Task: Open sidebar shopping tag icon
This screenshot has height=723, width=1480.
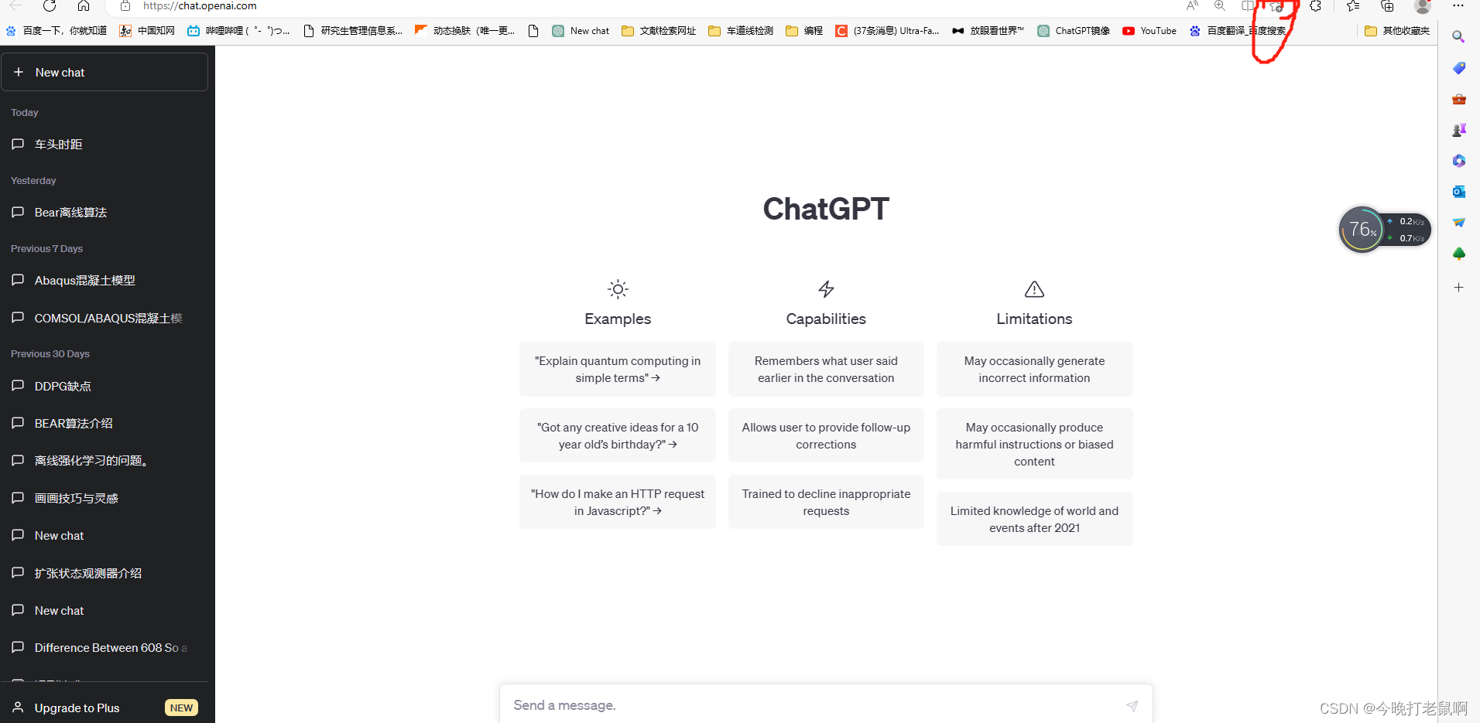Action: [x=1459, y=68]
